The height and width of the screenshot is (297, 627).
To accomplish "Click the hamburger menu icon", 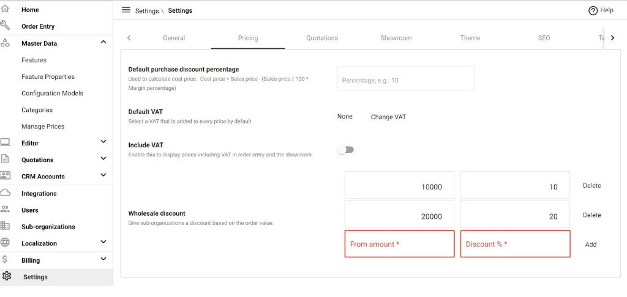I will point(126,10).
